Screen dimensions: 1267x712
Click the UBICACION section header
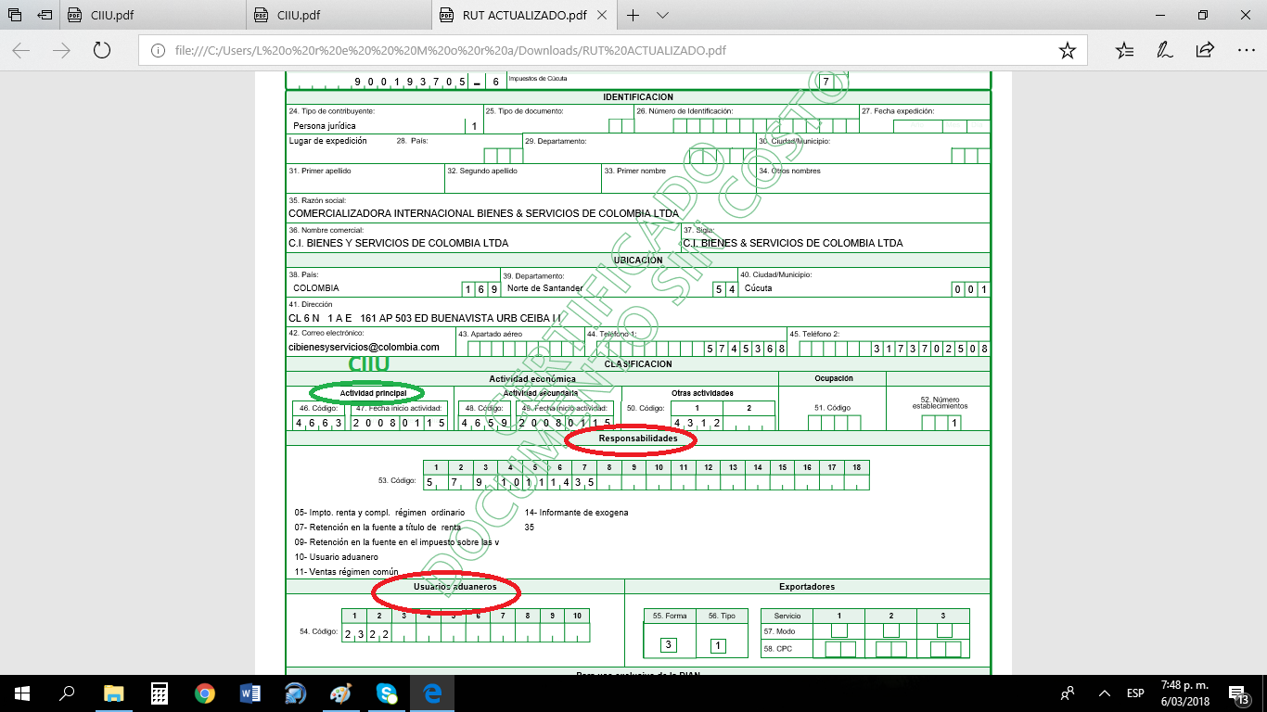pyautogui.click(x=638, y=261)
